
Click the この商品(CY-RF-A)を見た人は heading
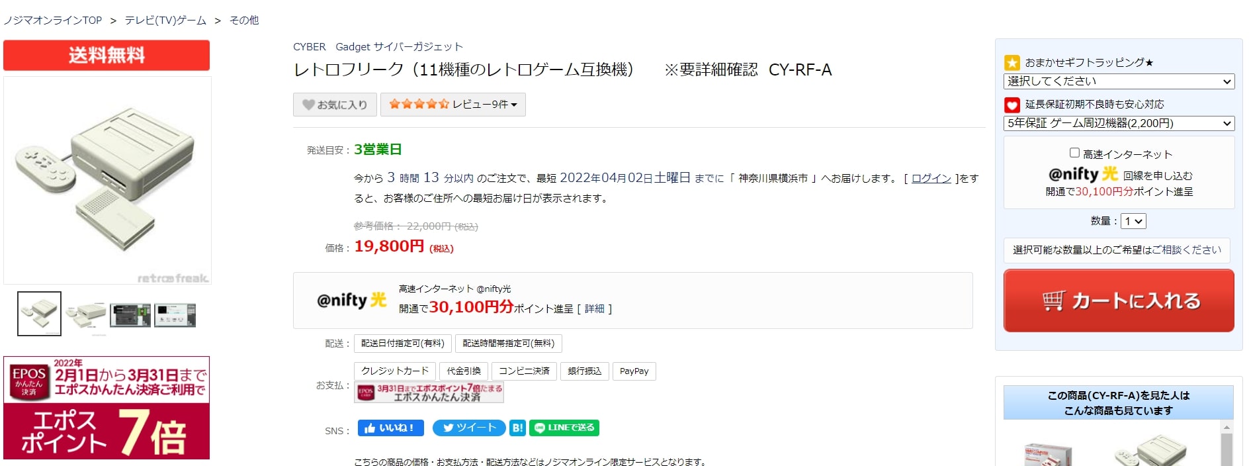coord(1119,395)
